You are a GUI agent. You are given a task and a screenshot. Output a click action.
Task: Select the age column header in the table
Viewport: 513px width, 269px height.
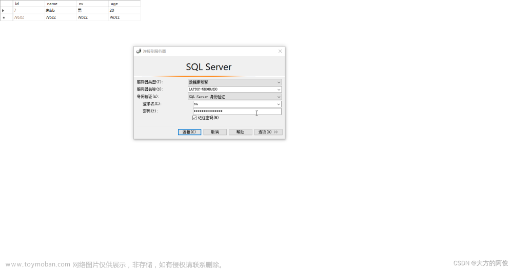point(124,4)
